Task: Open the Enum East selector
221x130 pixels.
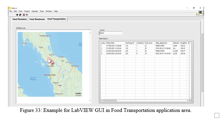Action: tap(112, 33)
